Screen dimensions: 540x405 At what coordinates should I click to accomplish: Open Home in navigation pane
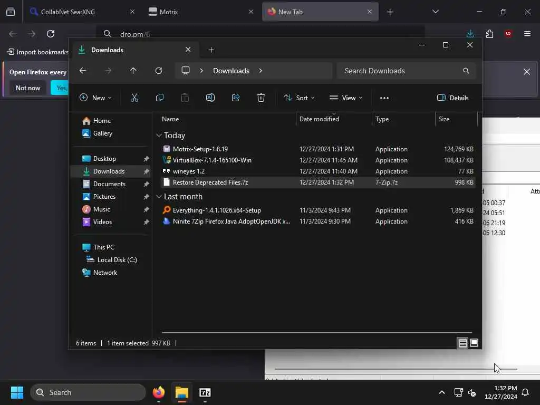point(102,121)
